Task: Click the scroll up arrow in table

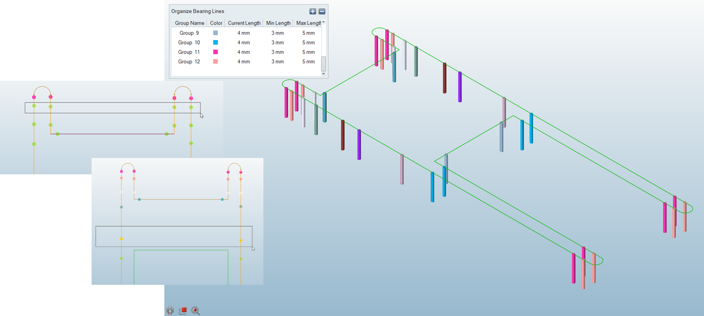Action: pos(324,22)
